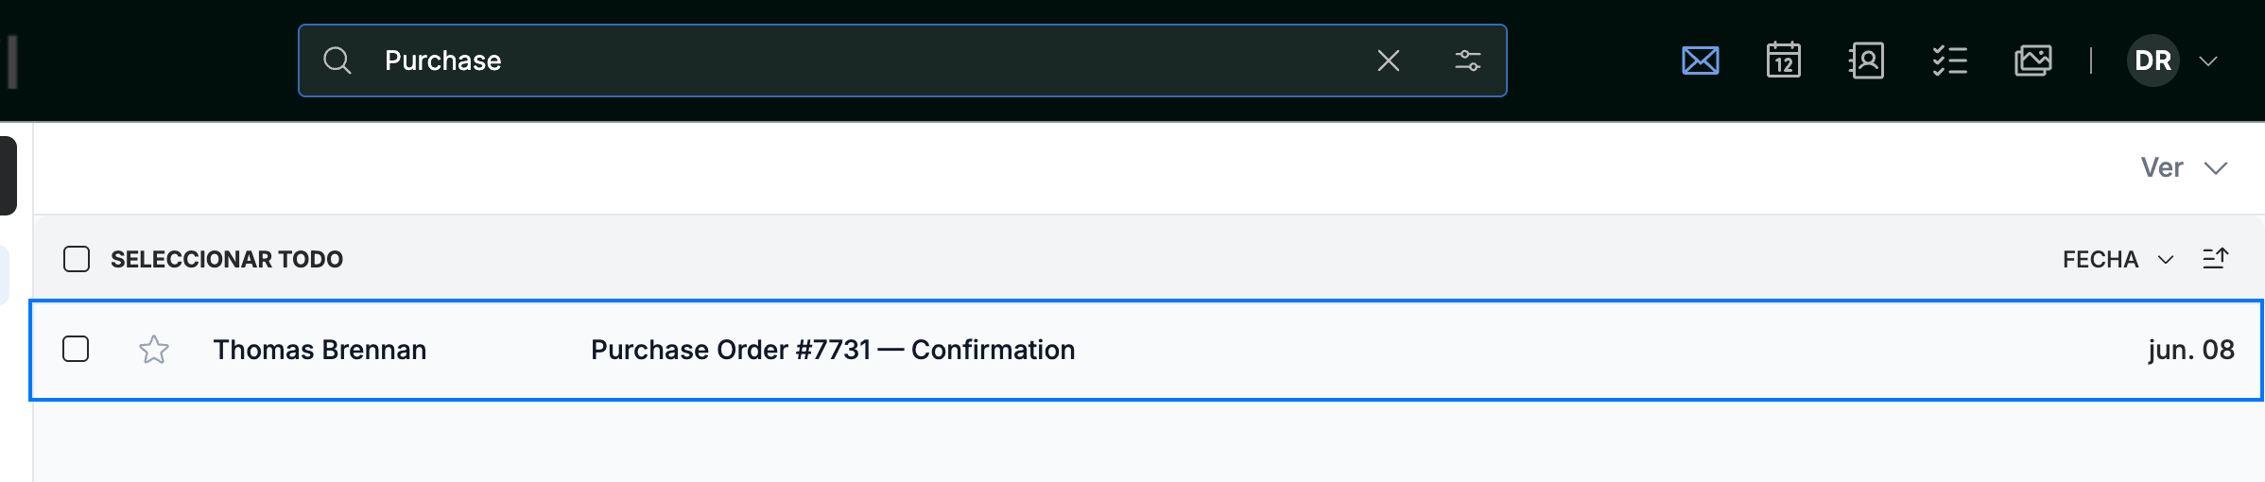Click the magnifying glass search icon

pyautogui.click(x=337, y=60)
